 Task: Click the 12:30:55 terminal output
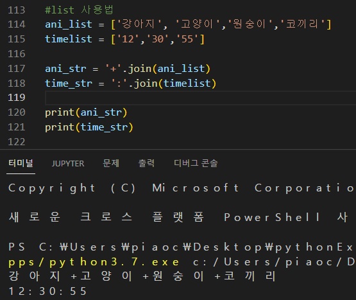(x=47, y=292)
